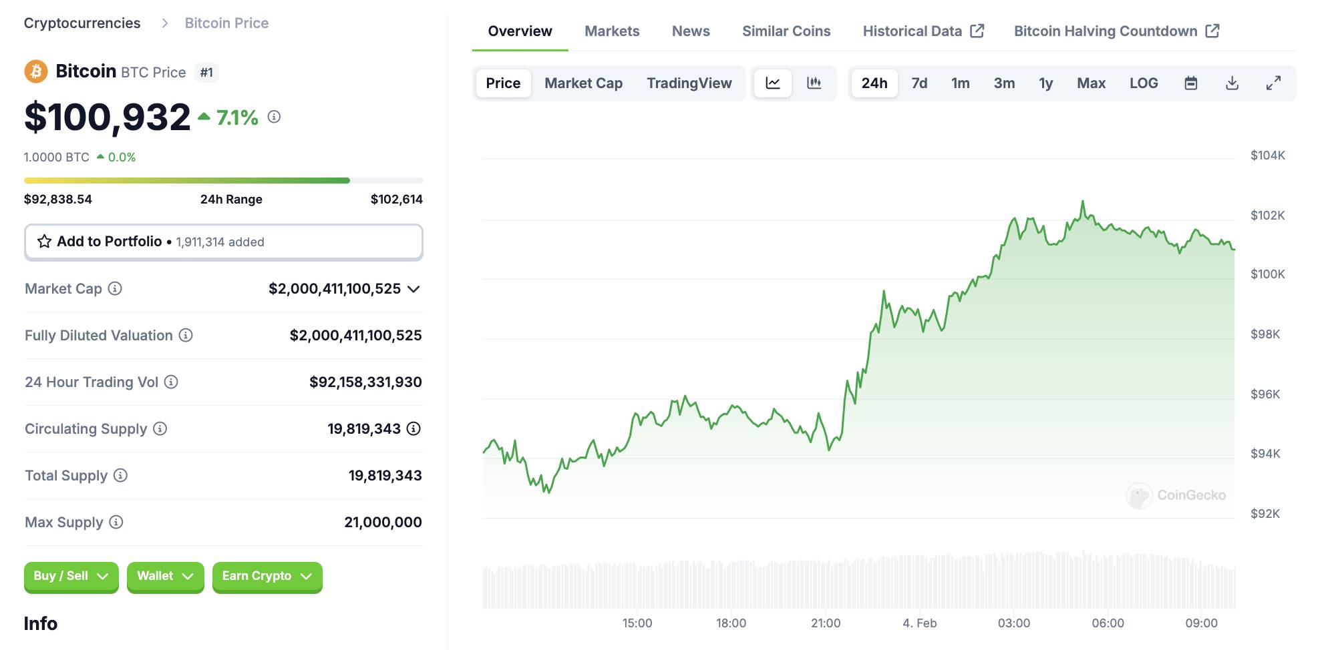1320x650 pixels.
Task: Switch to line chart view icon
Action: click(x=773, y=83)
